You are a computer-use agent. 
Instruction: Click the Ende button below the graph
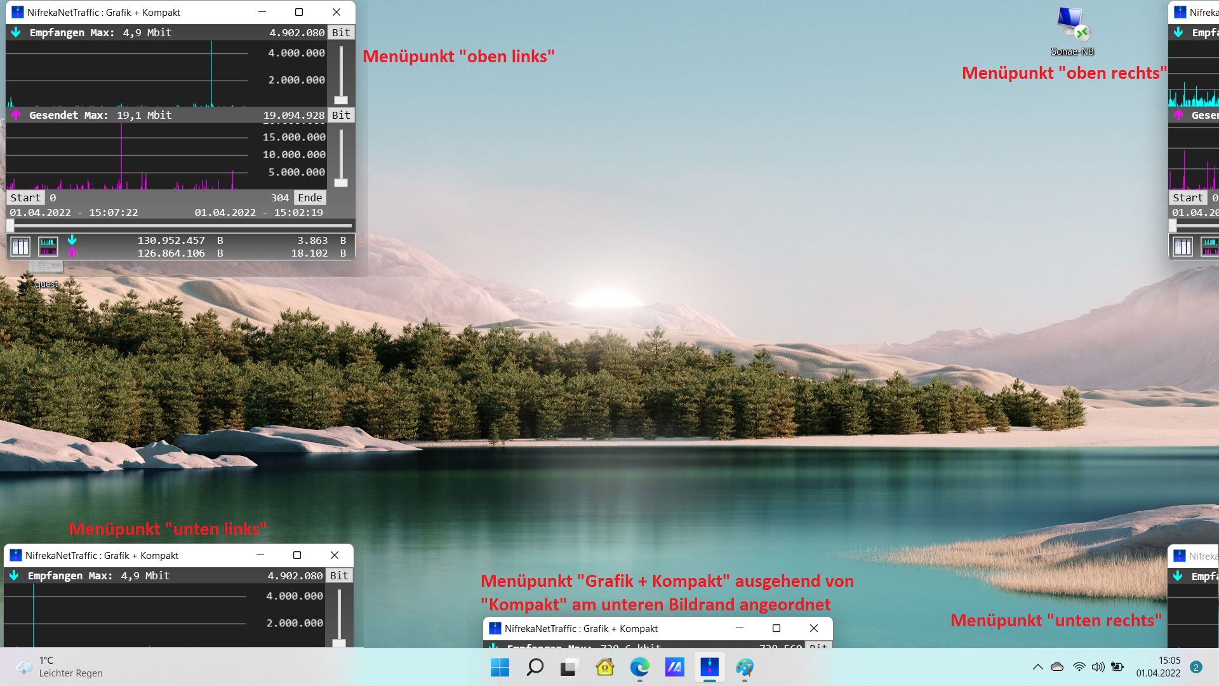coord(310,198)
